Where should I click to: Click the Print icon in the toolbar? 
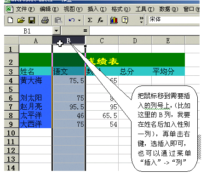coord(45,20)
